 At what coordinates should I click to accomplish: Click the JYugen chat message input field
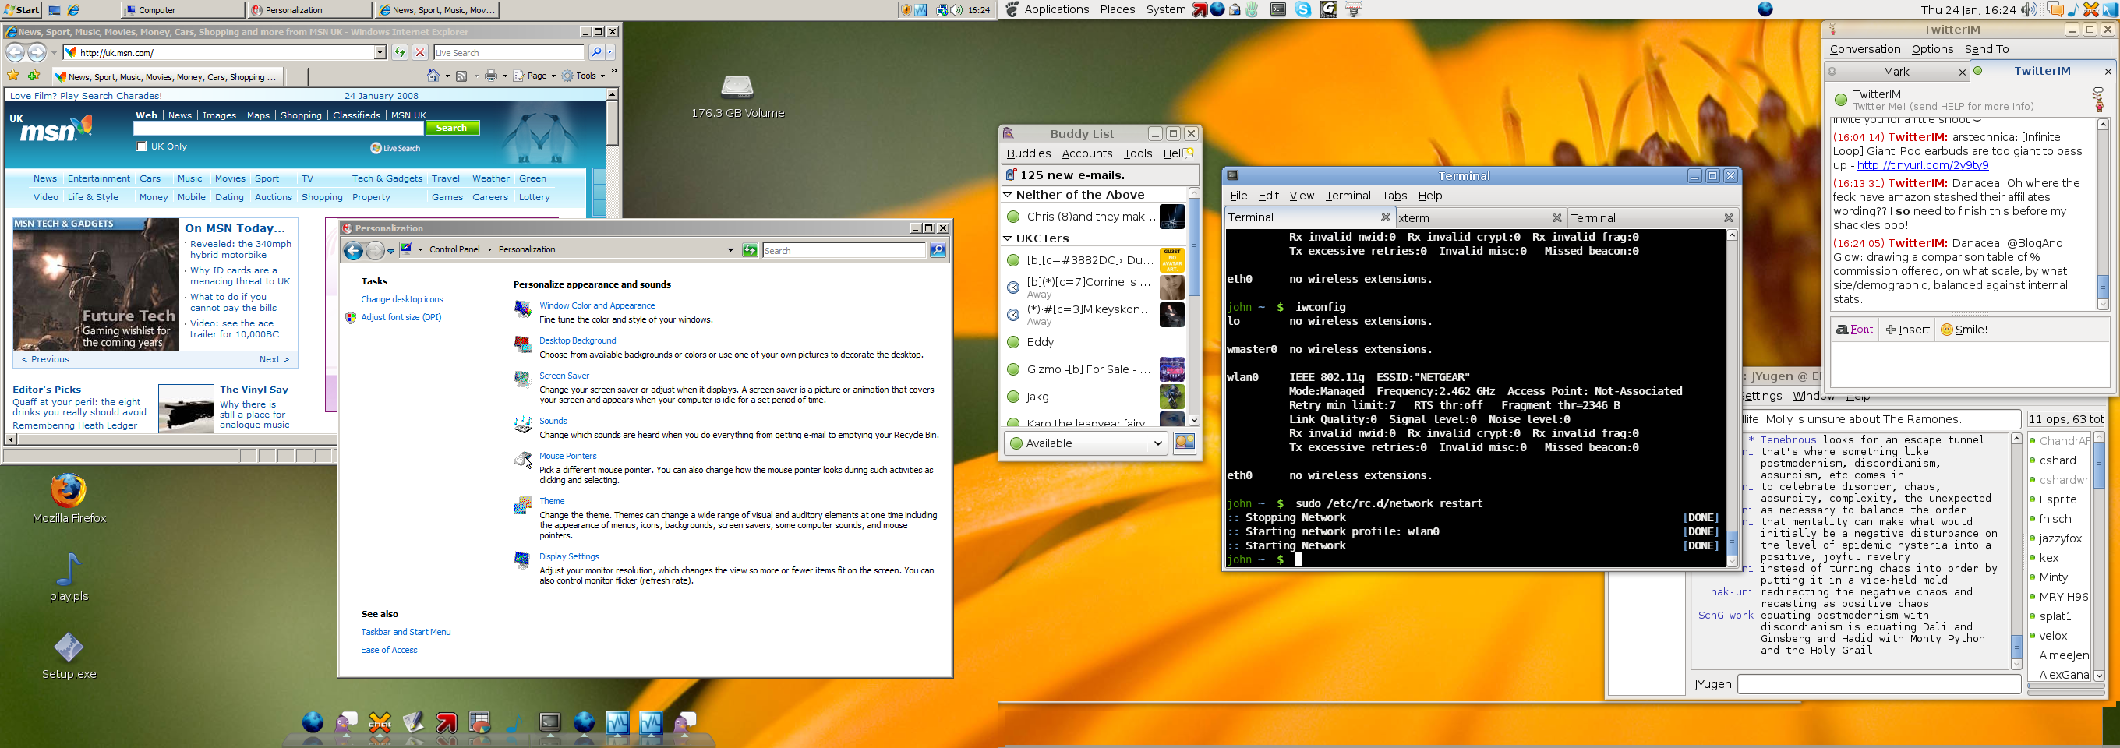(1879, 685)
